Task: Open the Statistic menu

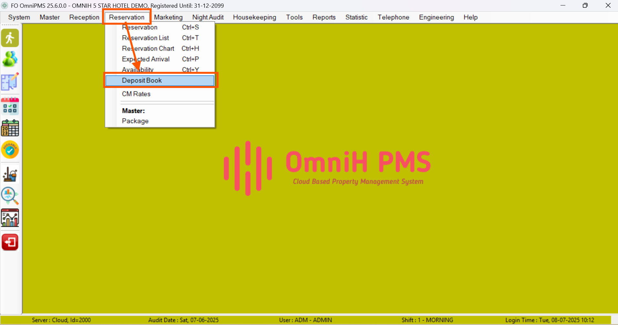Action: point(356,17)
